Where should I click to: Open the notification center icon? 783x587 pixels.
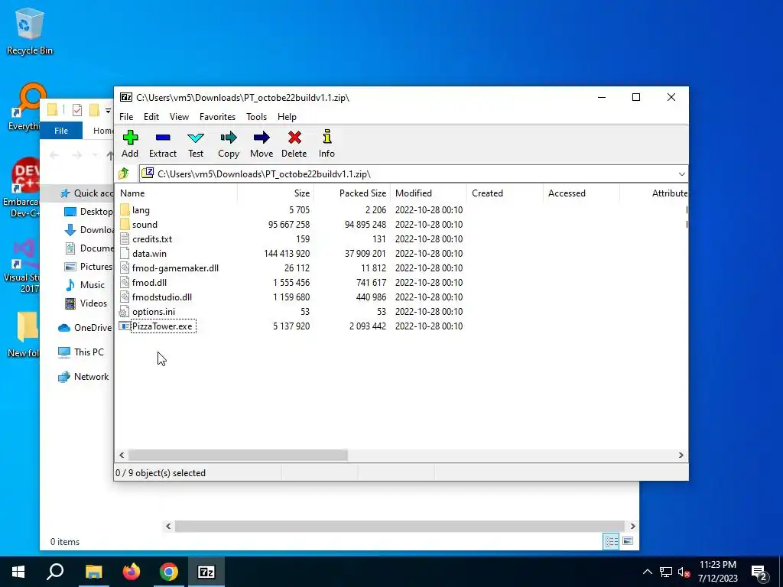coord(759,572)
